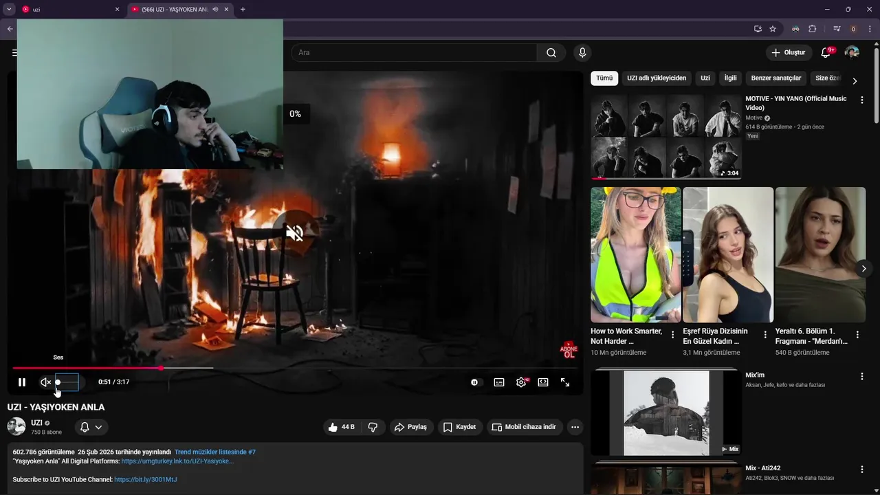Image resolution: width=880 pixels, height=495 pixels.
Task: Close the UZI - YAŞIYOKEN ANLA tab
Action: 226,10
